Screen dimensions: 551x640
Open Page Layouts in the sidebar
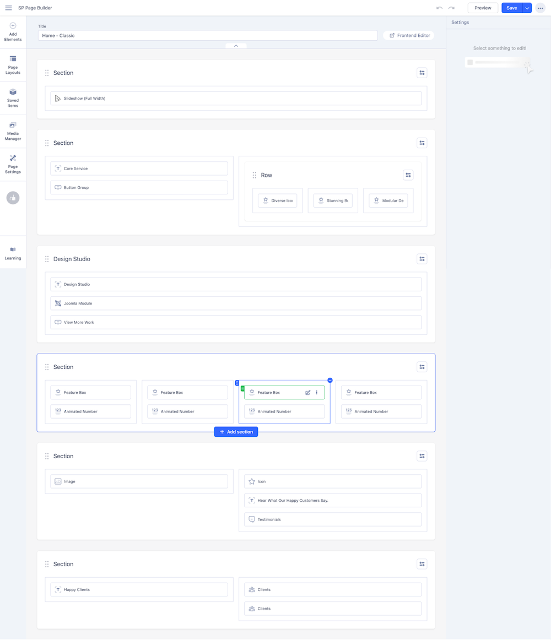(x=13, y=65)
